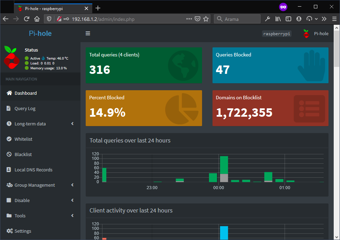Screen dimensions: 340x240
Task: Click the browser Back arrow
Action: tap(6, 19)
